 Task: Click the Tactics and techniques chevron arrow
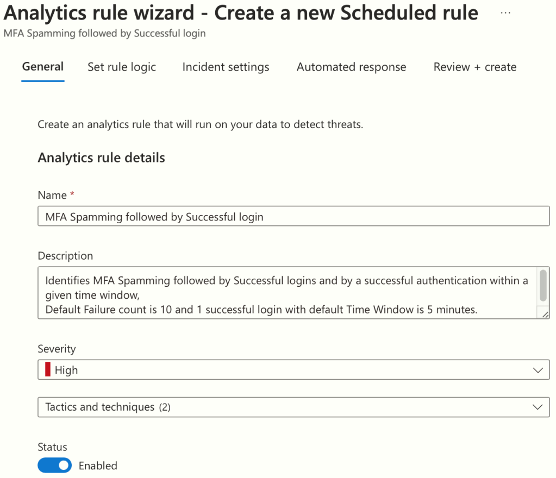538,407
